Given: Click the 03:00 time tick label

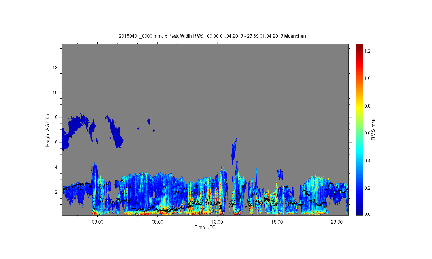Looking at the screenshot, I should coord(98,222).
